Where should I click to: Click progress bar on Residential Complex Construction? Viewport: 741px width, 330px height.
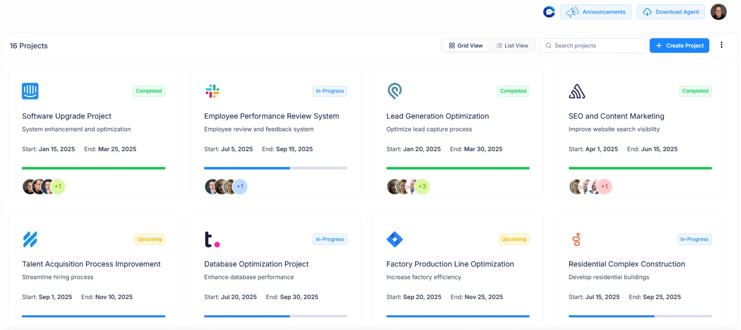tap(640, 316)
